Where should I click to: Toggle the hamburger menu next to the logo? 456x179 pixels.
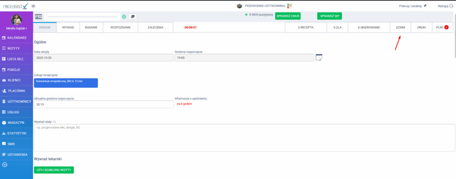[33, 6]
